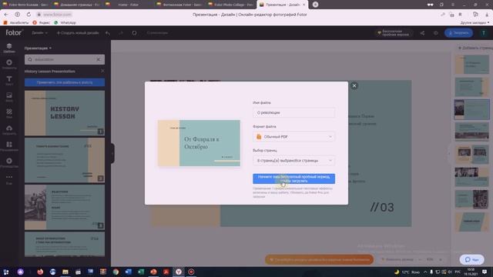Open the Photos panel in the Fotor sidebar
Image resolution: width=493 pixels, height=277 pixels.
[x=9, y=97]
